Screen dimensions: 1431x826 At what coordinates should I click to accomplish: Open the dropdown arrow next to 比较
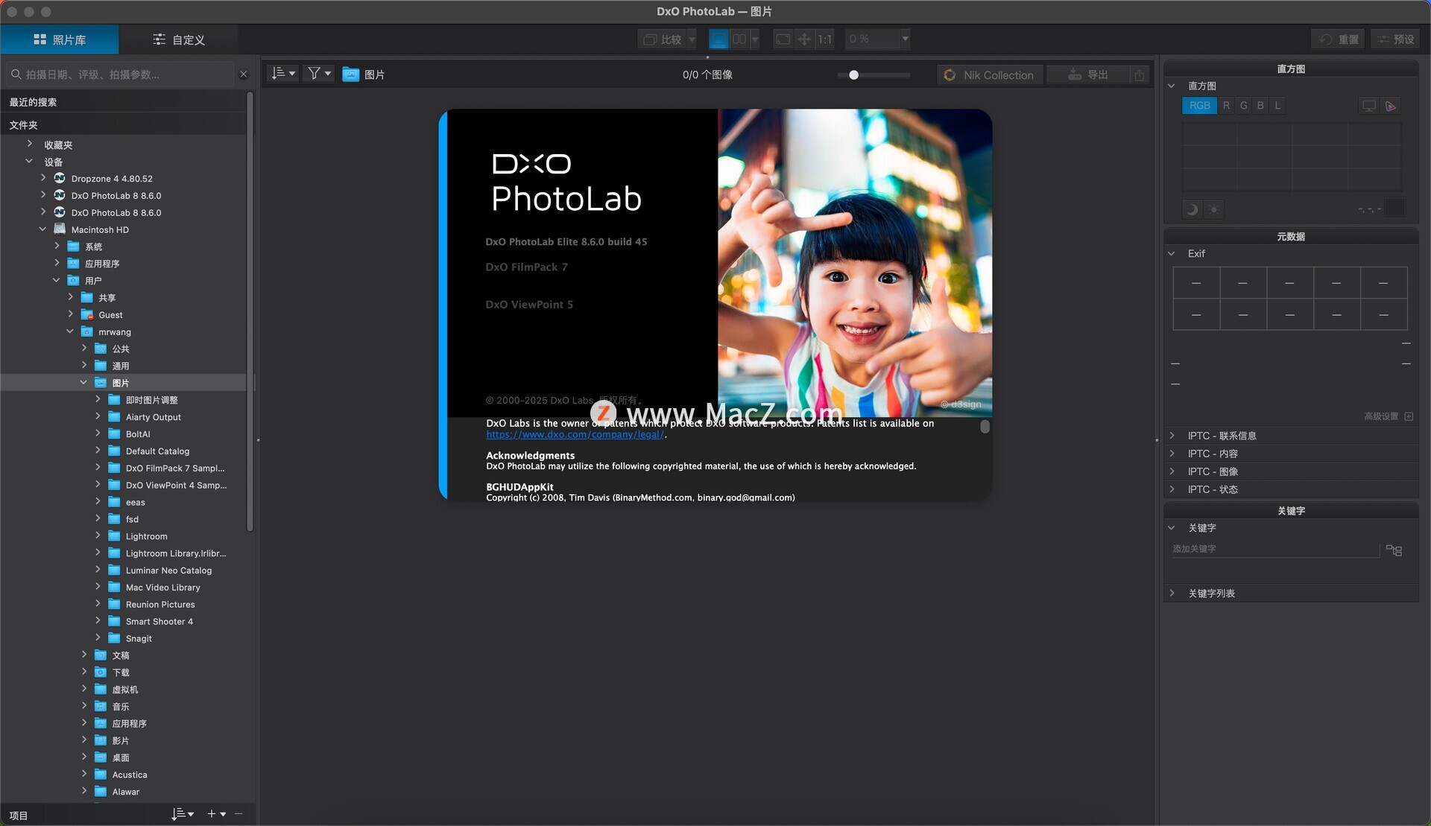tap(692, 39)
